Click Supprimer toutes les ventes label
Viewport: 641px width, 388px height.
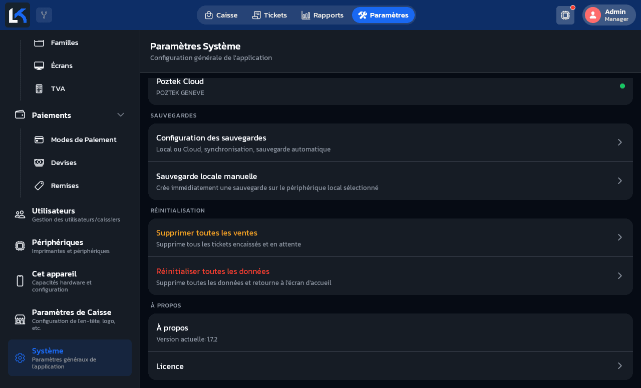click(207, 232)
